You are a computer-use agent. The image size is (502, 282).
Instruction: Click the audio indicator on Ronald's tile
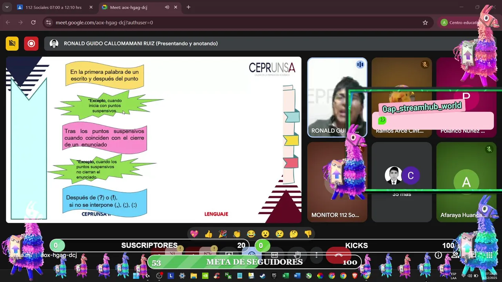(x=360, y=65)
